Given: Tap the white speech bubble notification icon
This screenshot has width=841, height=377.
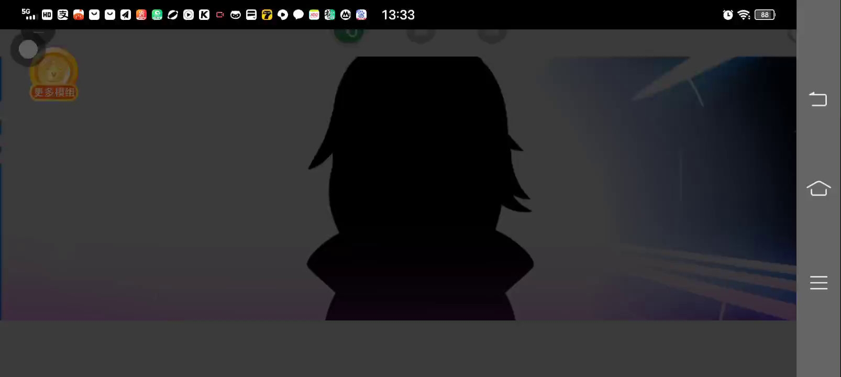Looking at the screenshot, I should (298, 15).
